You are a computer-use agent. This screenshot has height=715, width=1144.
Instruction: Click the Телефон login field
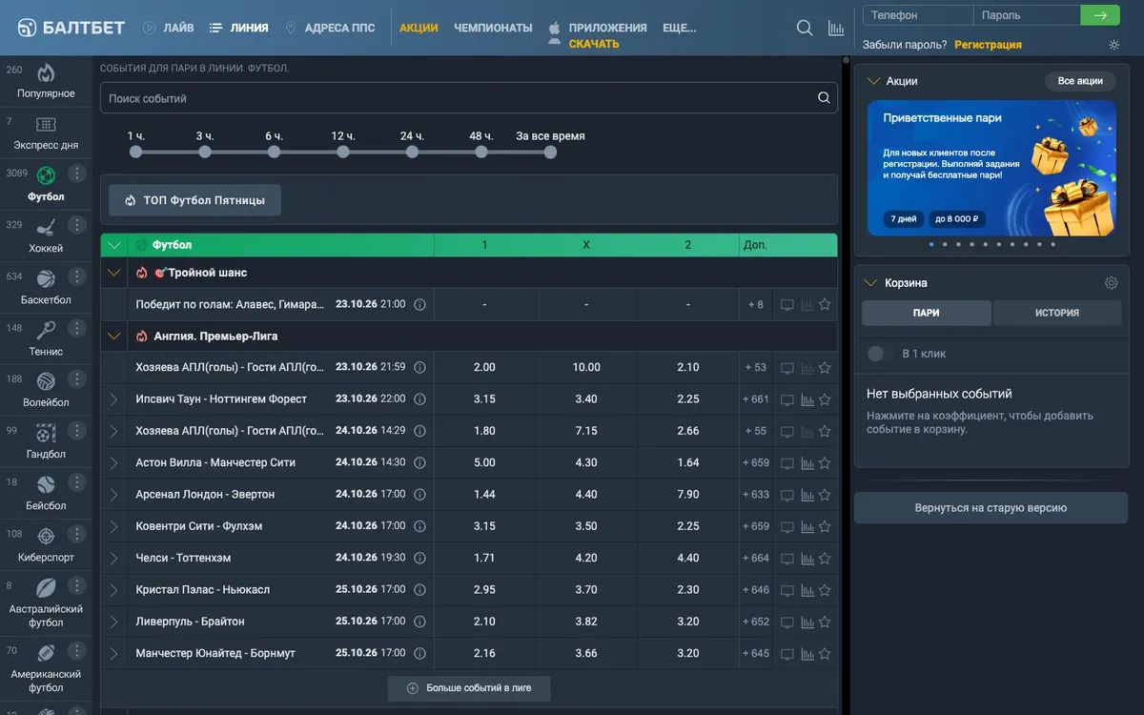tap(918, 15)
